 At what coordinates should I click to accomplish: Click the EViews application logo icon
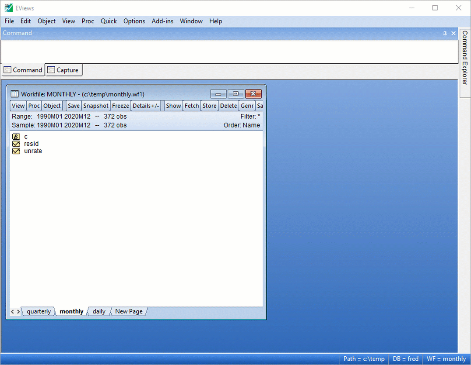(8, 8)
